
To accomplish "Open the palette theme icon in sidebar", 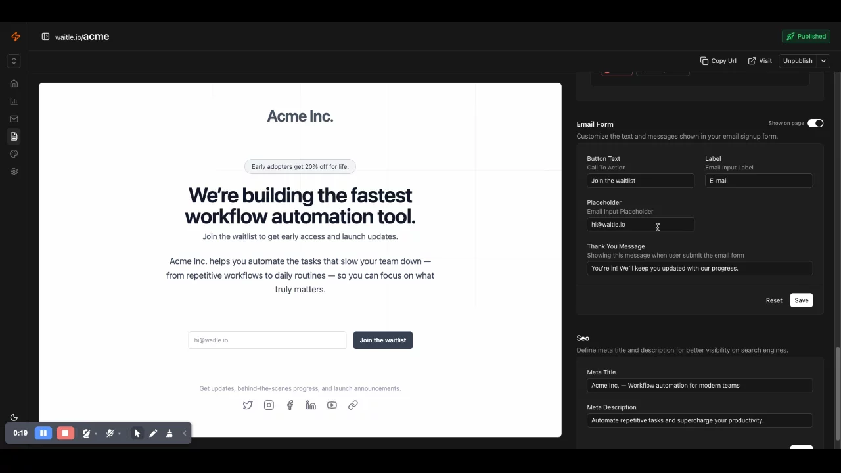I will point(14,154).
